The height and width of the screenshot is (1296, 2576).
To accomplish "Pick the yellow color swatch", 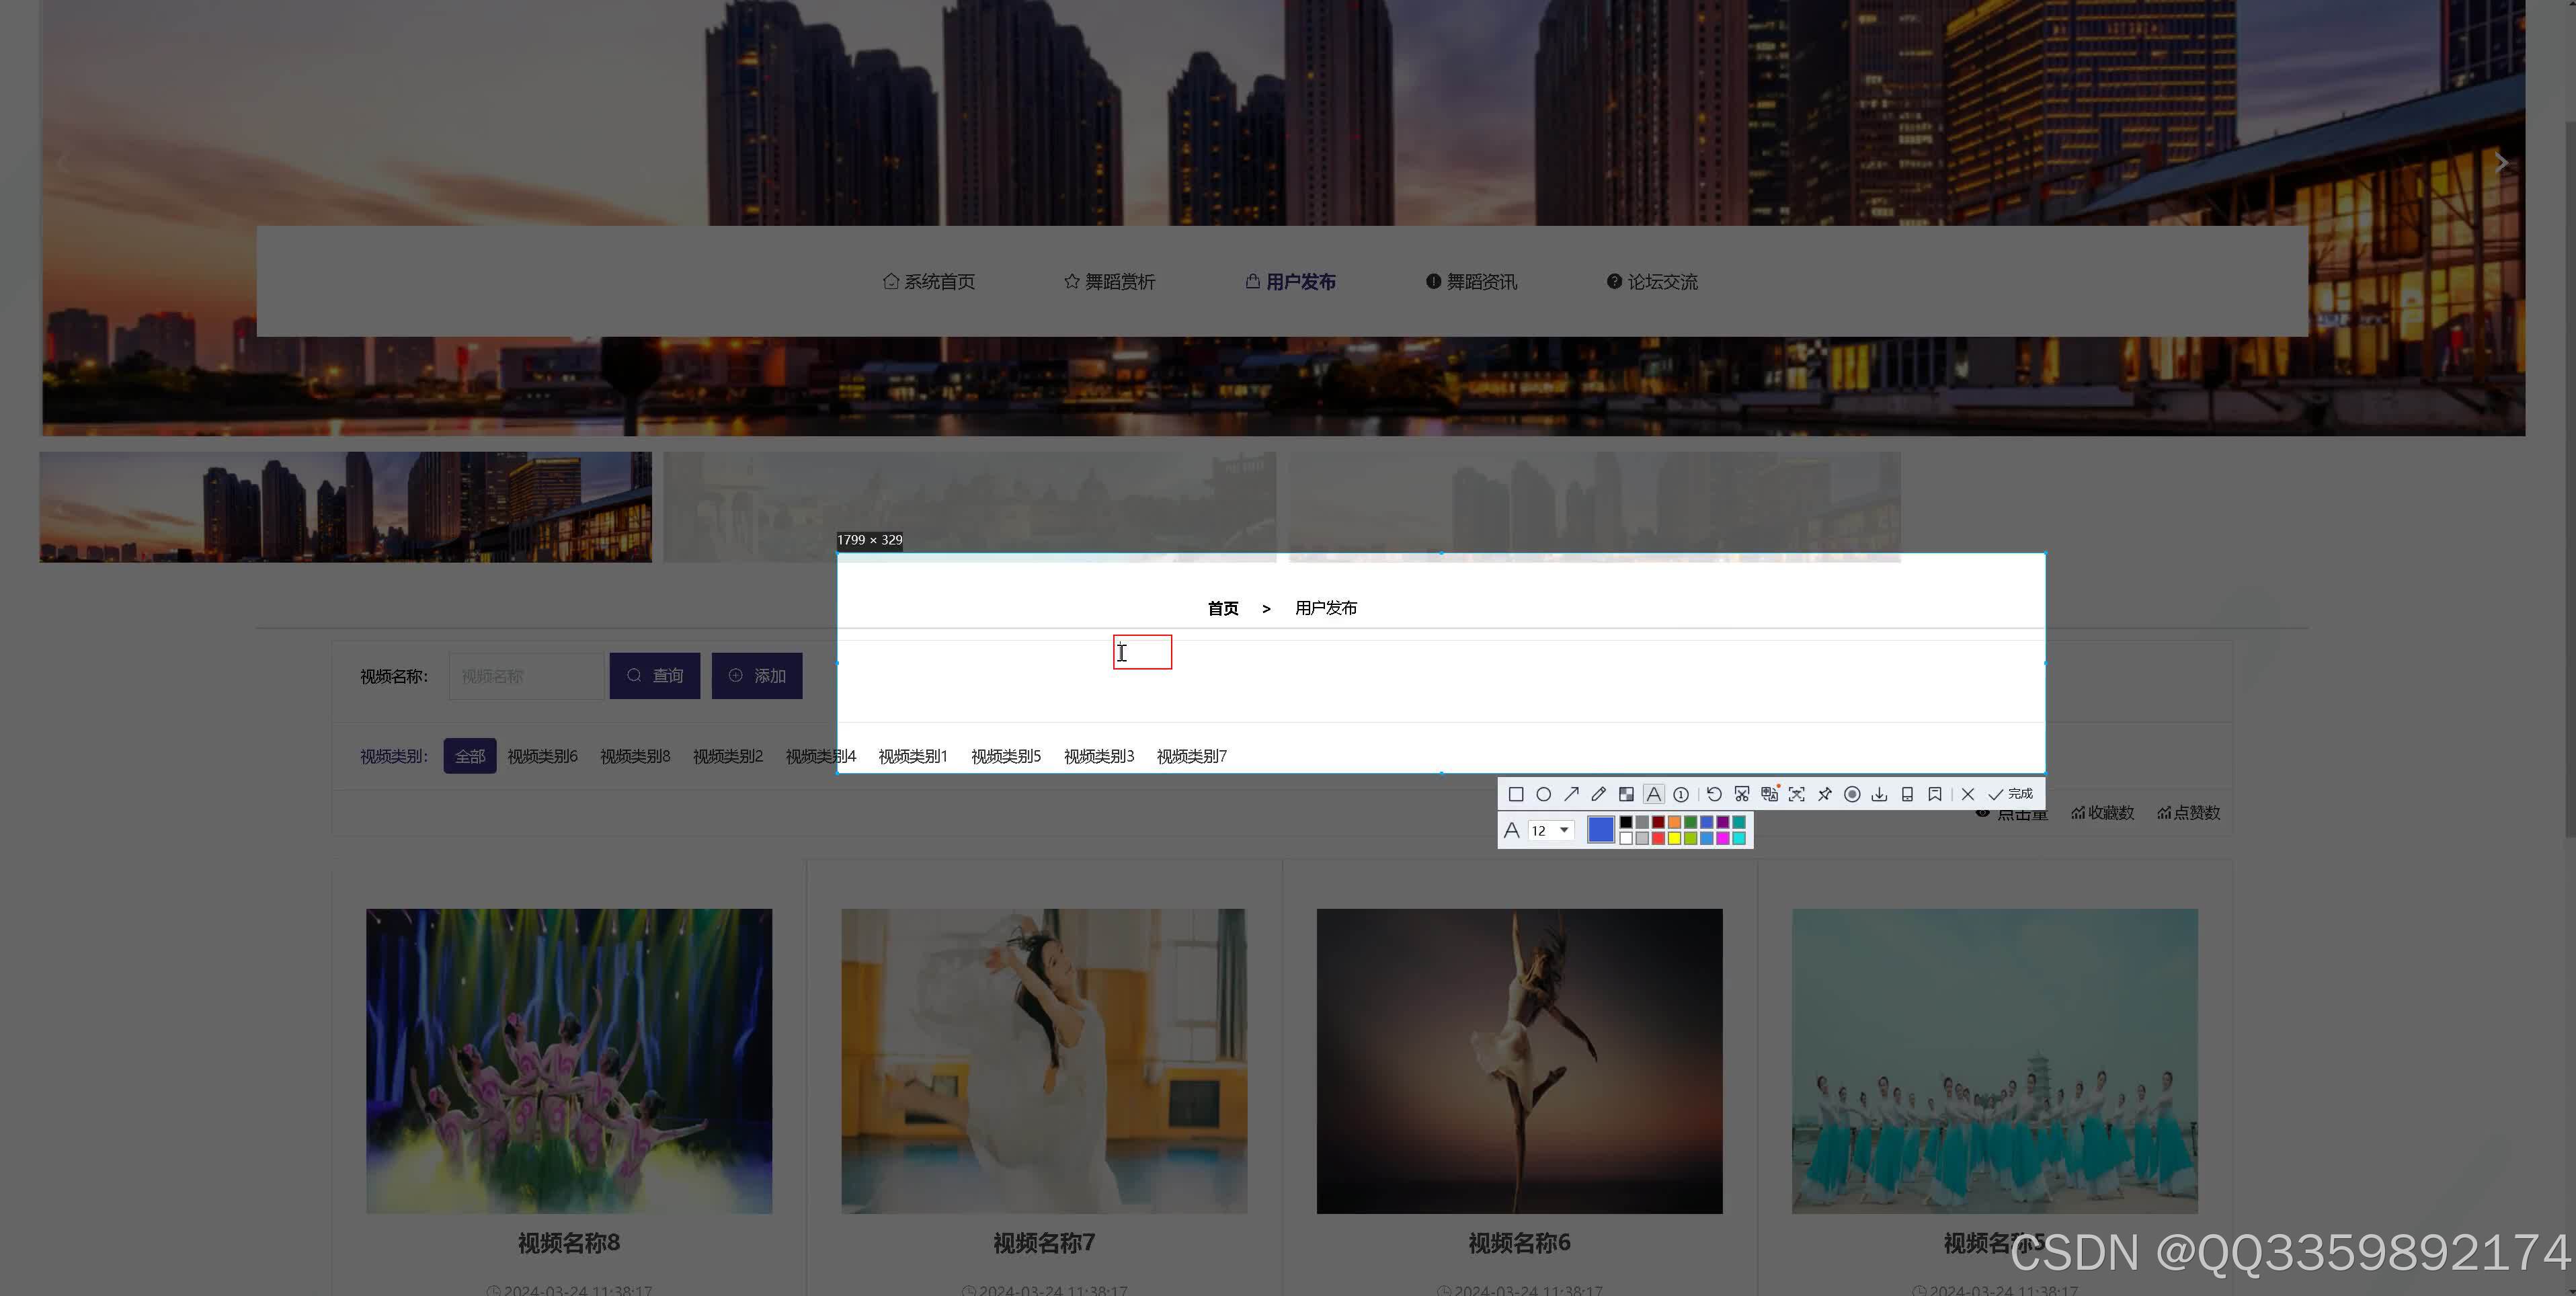I will tap(1674, 838).
